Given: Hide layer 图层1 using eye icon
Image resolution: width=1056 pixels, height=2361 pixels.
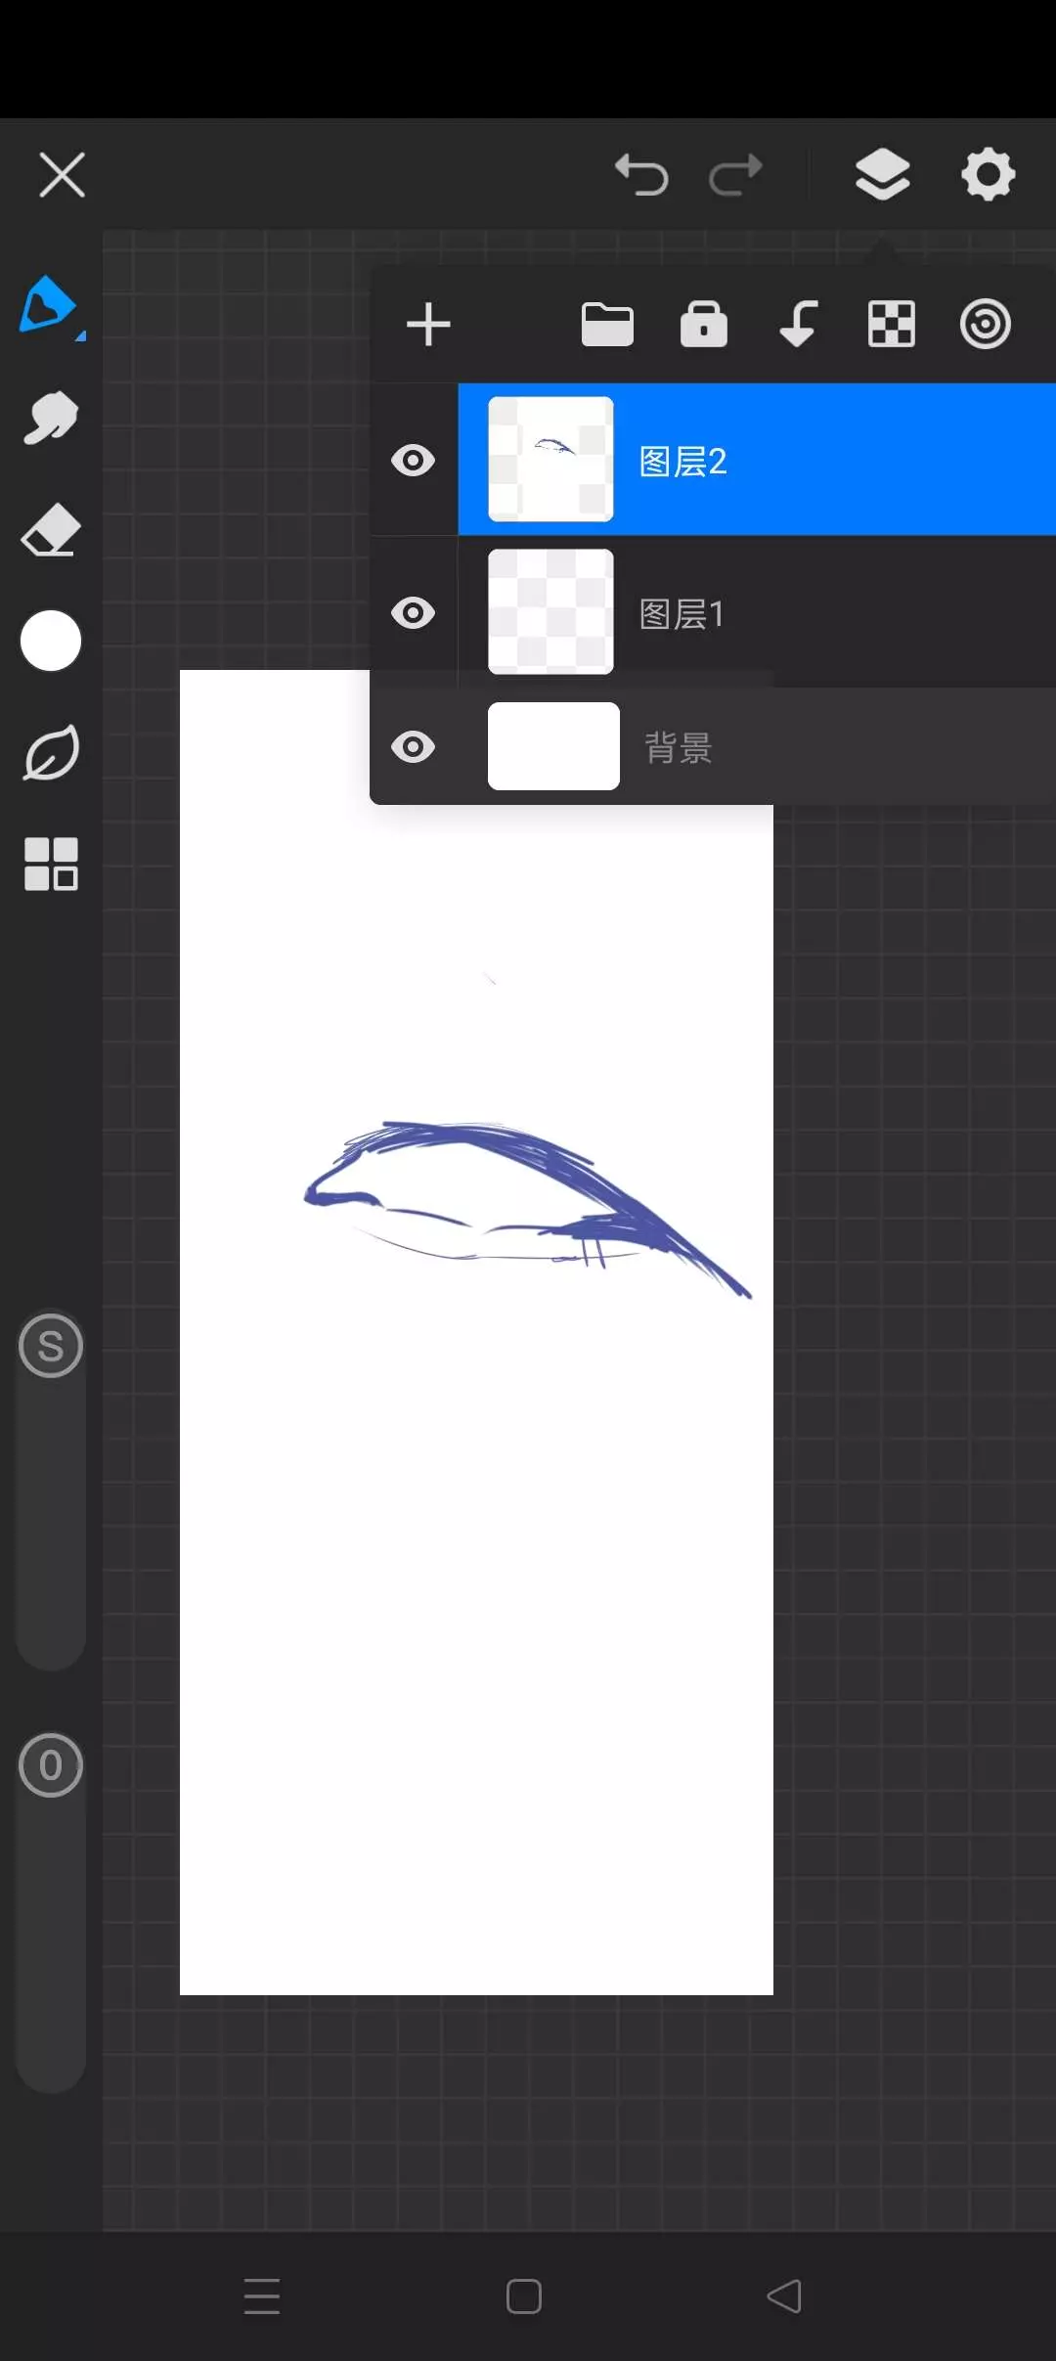Looking at the screenshot, I should [x=413, y=613].
